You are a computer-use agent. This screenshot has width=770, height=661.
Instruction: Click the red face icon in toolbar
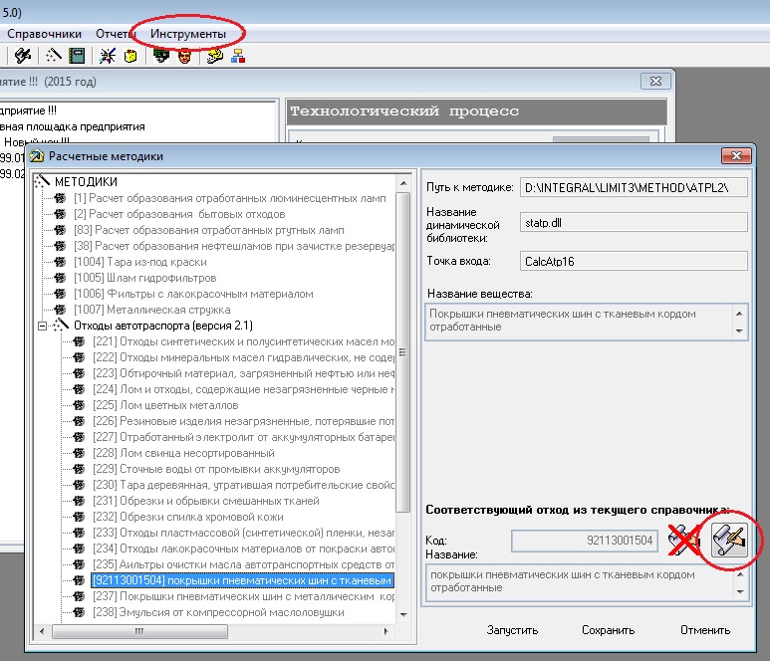coord(183,57)
